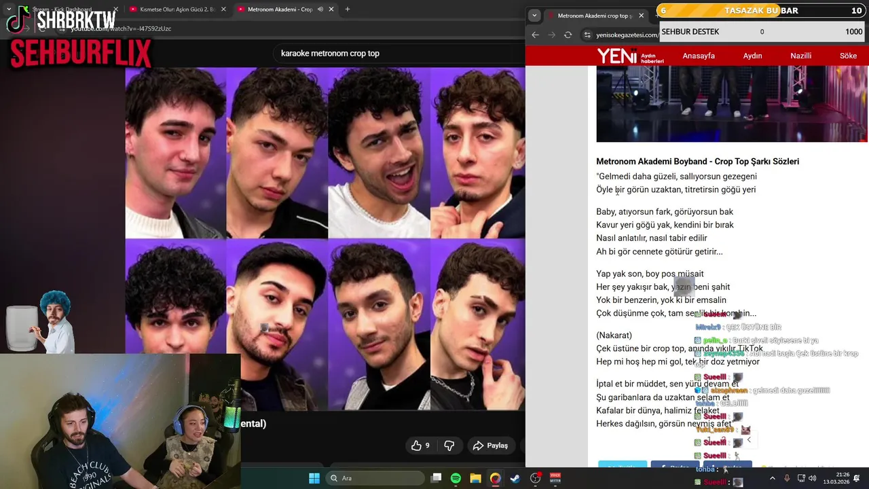Click the Paylaş share button
The height and width of the screenshot is (489, 869).
coord(491,446)
